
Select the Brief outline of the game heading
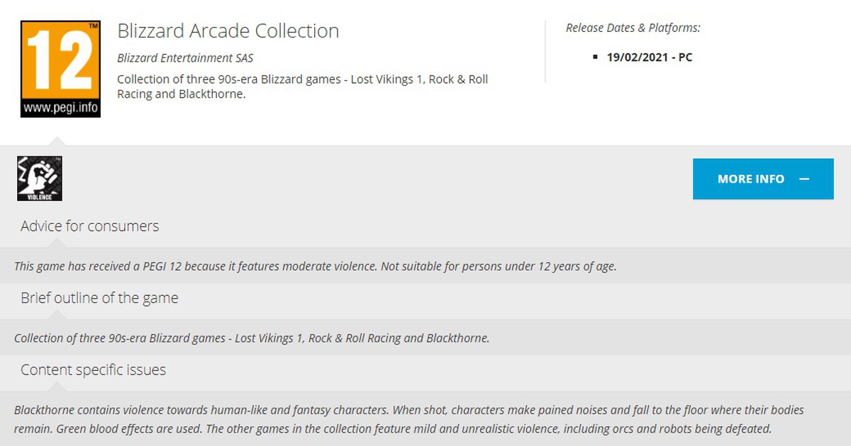point(99,297)
